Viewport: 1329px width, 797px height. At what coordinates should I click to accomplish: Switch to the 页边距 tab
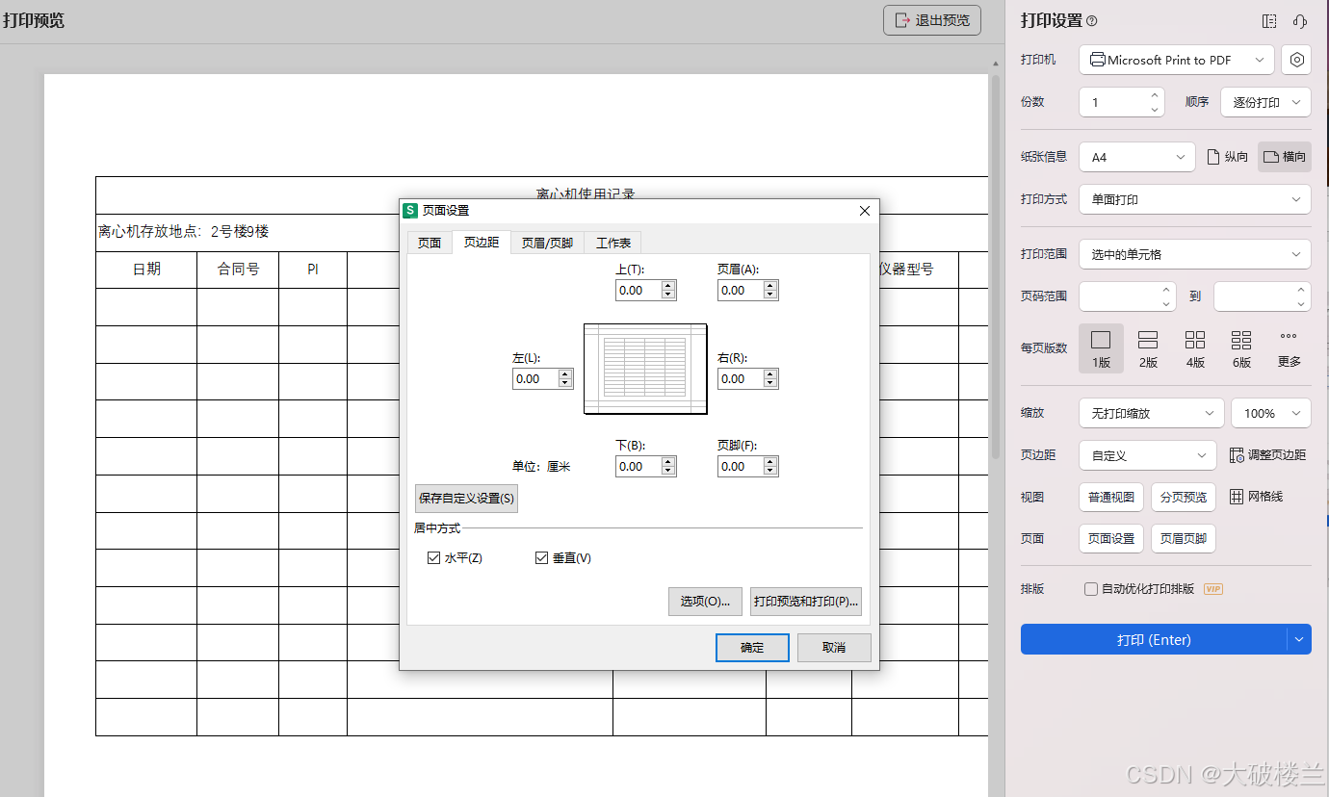tap(482, 243)
